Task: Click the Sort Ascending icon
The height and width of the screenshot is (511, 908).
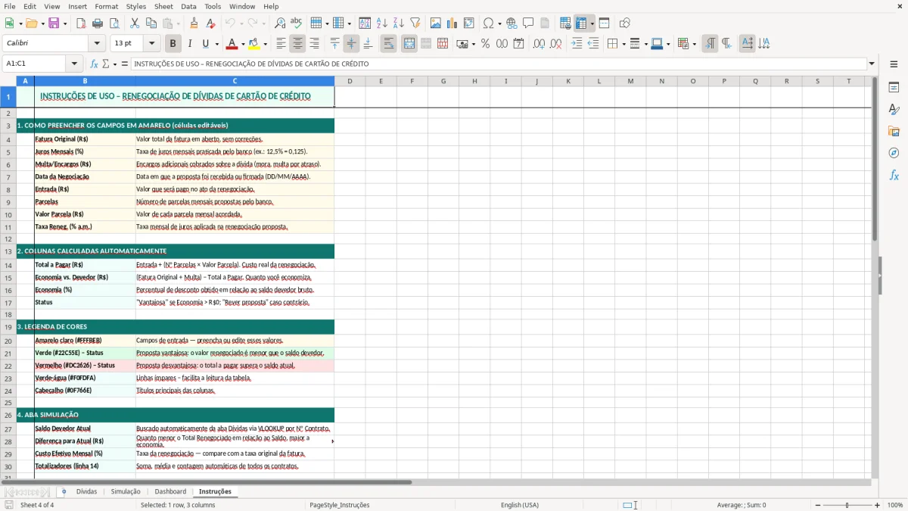Action: [x=382, y=23]
